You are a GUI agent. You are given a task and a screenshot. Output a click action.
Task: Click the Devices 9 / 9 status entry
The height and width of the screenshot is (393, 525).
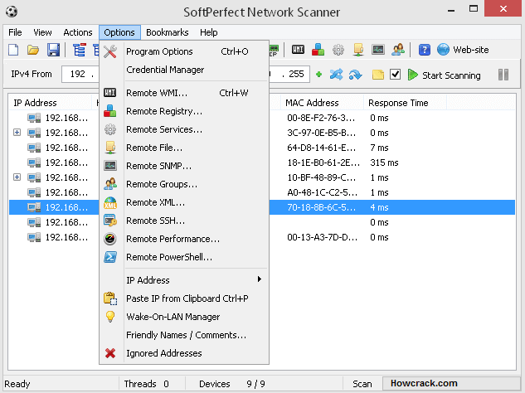232,384
